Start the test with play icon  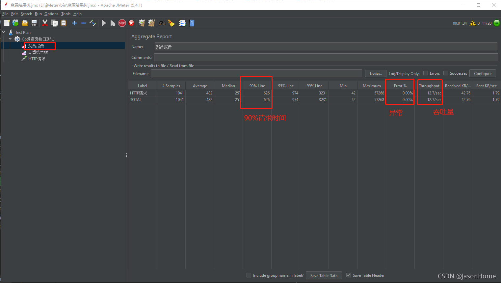(x=104, y=23)
